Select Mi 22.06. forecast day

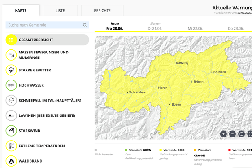pos(196,28)
